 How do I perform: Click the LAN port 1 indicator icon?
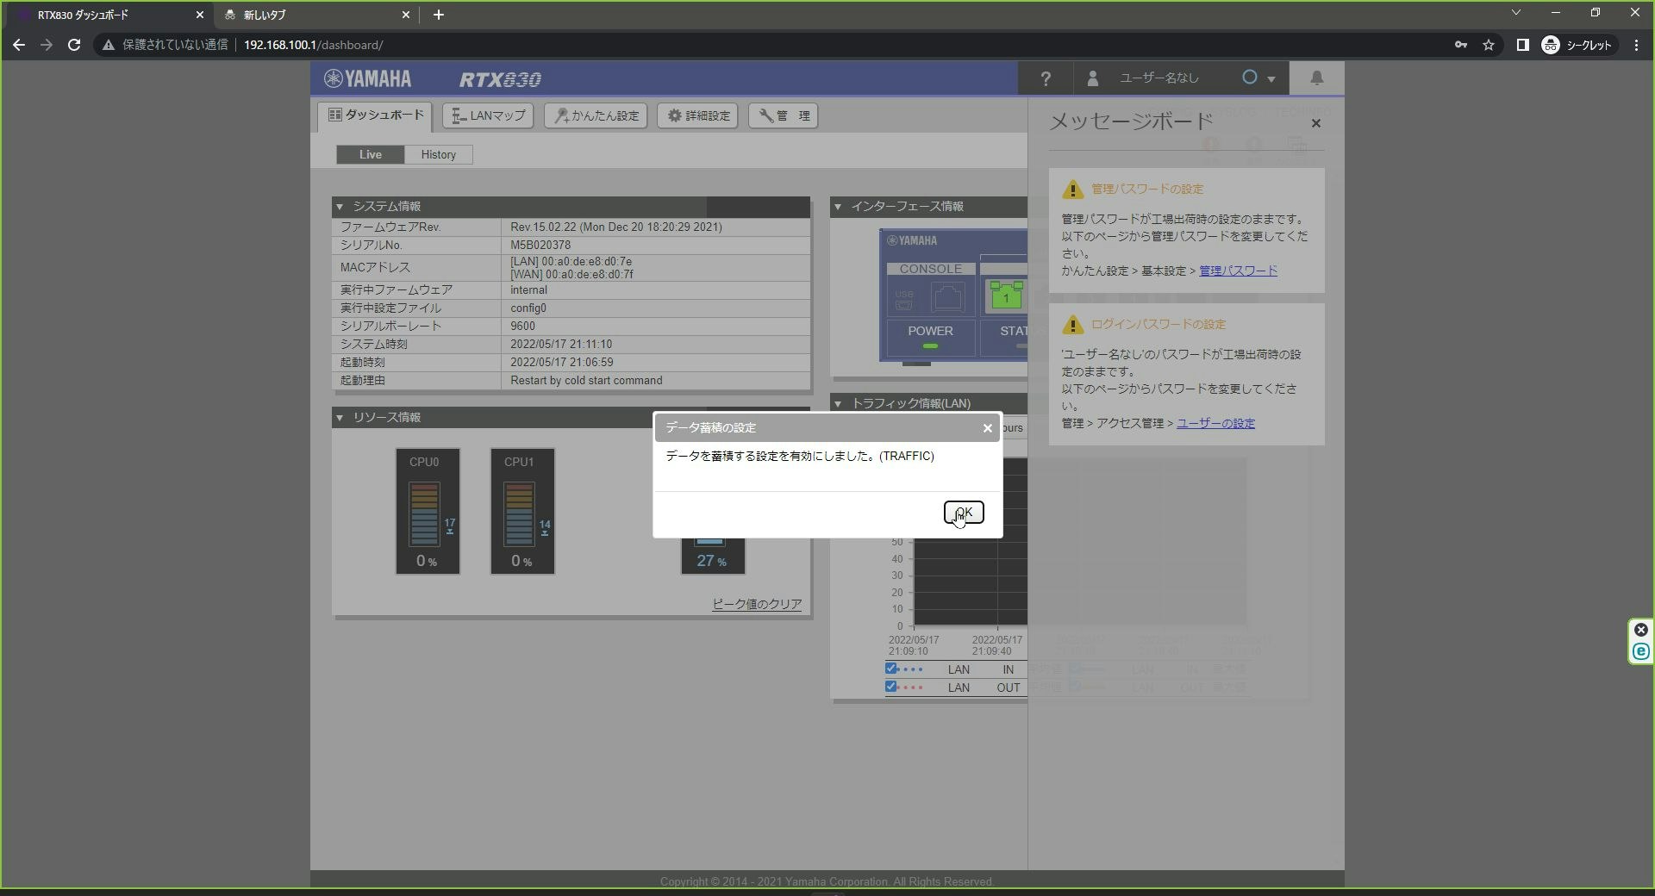(1006, 296)
